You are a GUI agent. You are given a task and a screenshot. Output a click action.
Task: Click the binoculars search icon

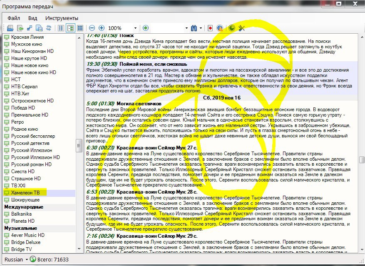[194, 28]
